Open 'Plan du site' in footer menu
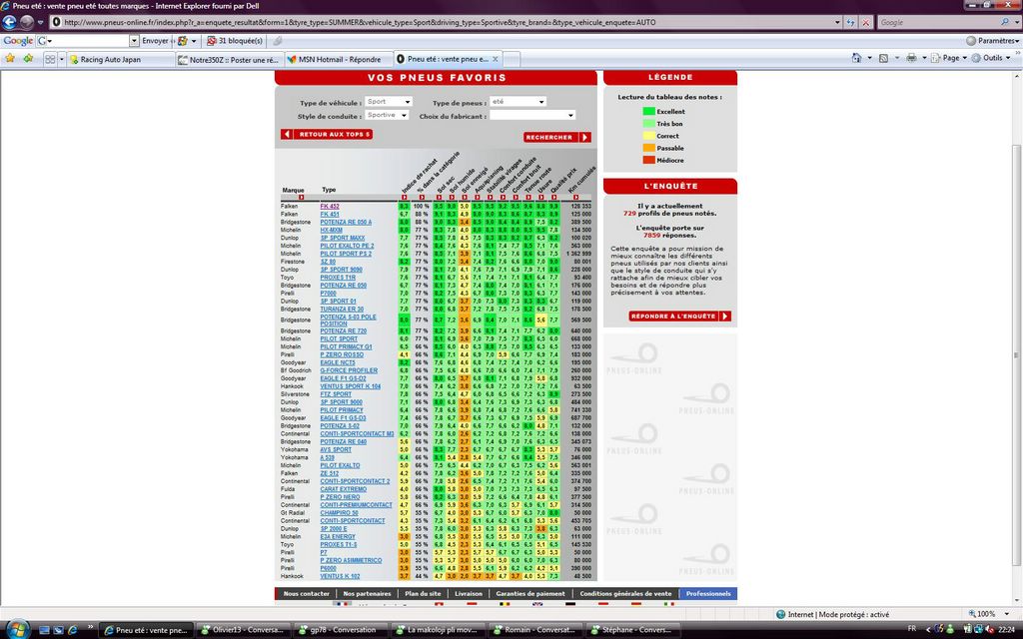Viewport: 1023px width, 639px height. 423,593
